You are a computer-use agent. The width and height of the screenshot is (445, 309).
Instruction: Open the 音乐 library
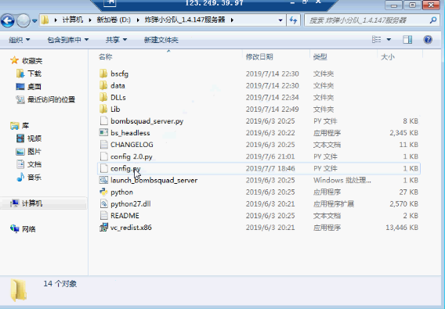pyautogui.click(x=34, y=177)
